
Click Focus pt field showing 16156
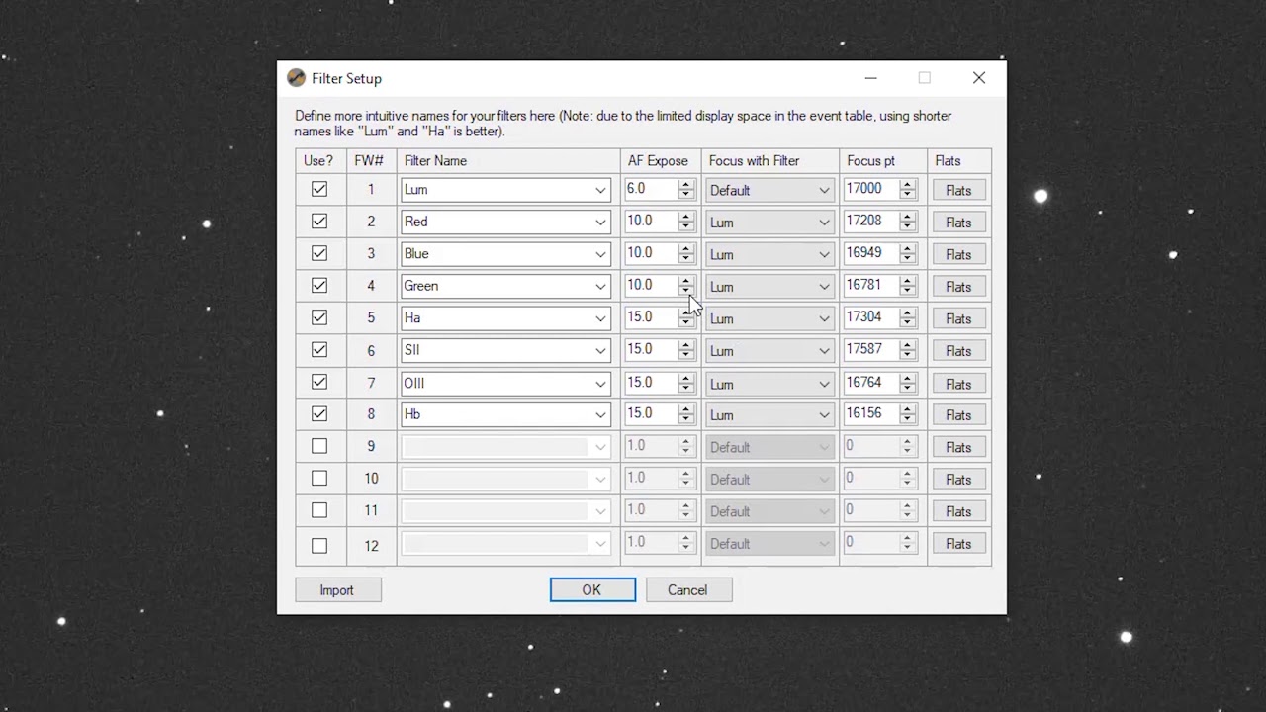[871, 413]
